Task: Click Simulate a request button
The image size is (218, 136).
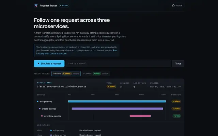Action: 49,64
